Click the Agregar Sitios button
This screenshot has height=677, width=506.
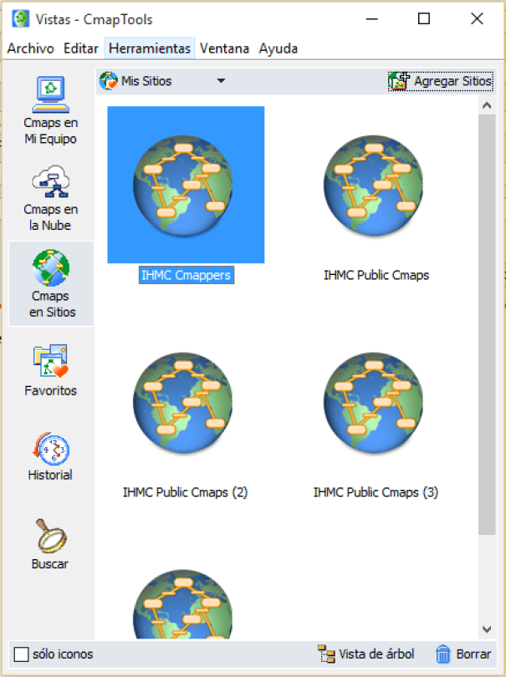(441, 81)
